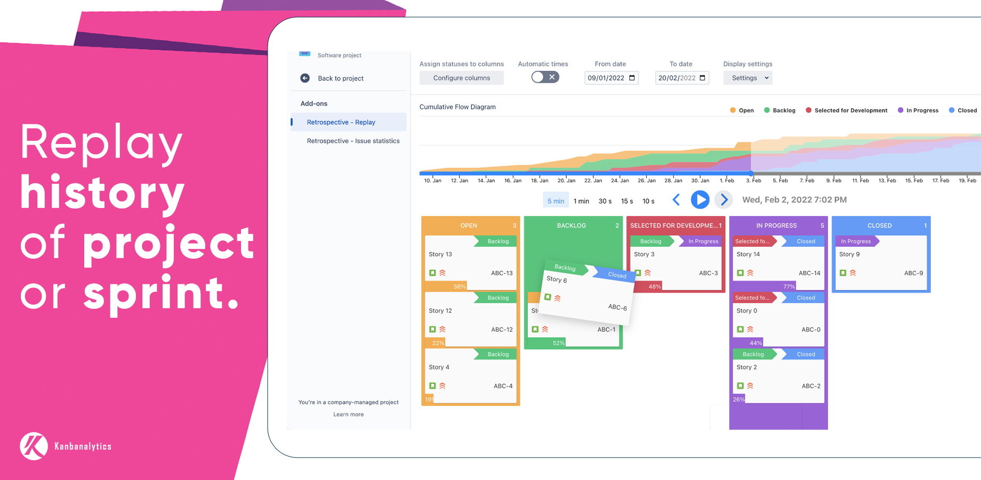
Task: Open the calendar picker in To date
Action: tap(702, 78)
